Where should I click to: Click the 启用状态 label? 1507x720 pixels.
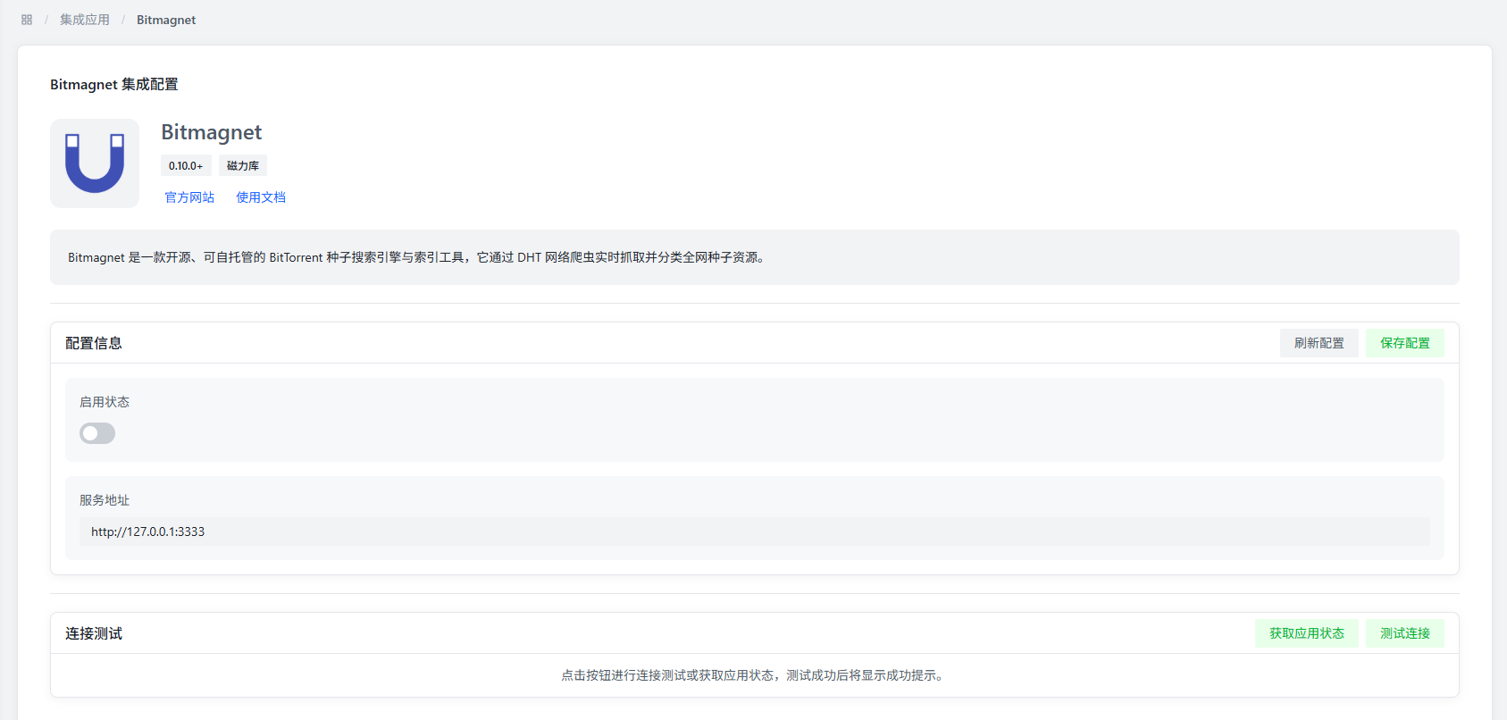pyautogui.click(x=105, y=402)
